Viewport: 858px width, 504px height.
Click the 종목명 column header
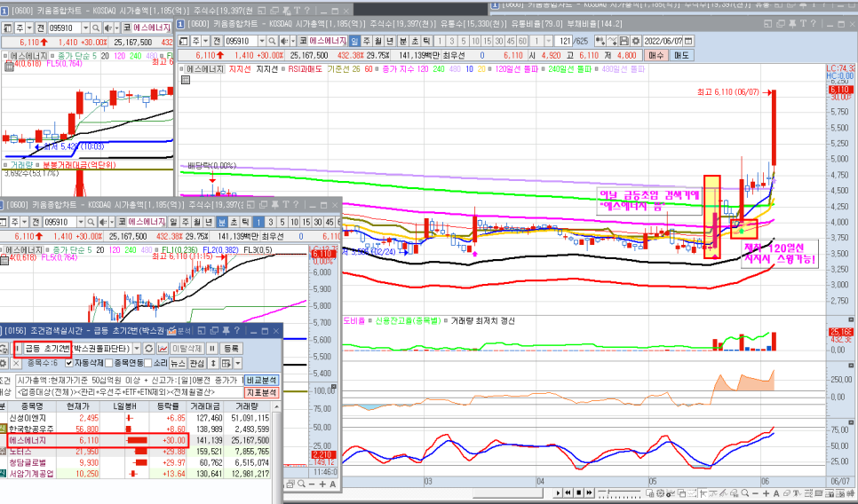[x=32, y=406]
